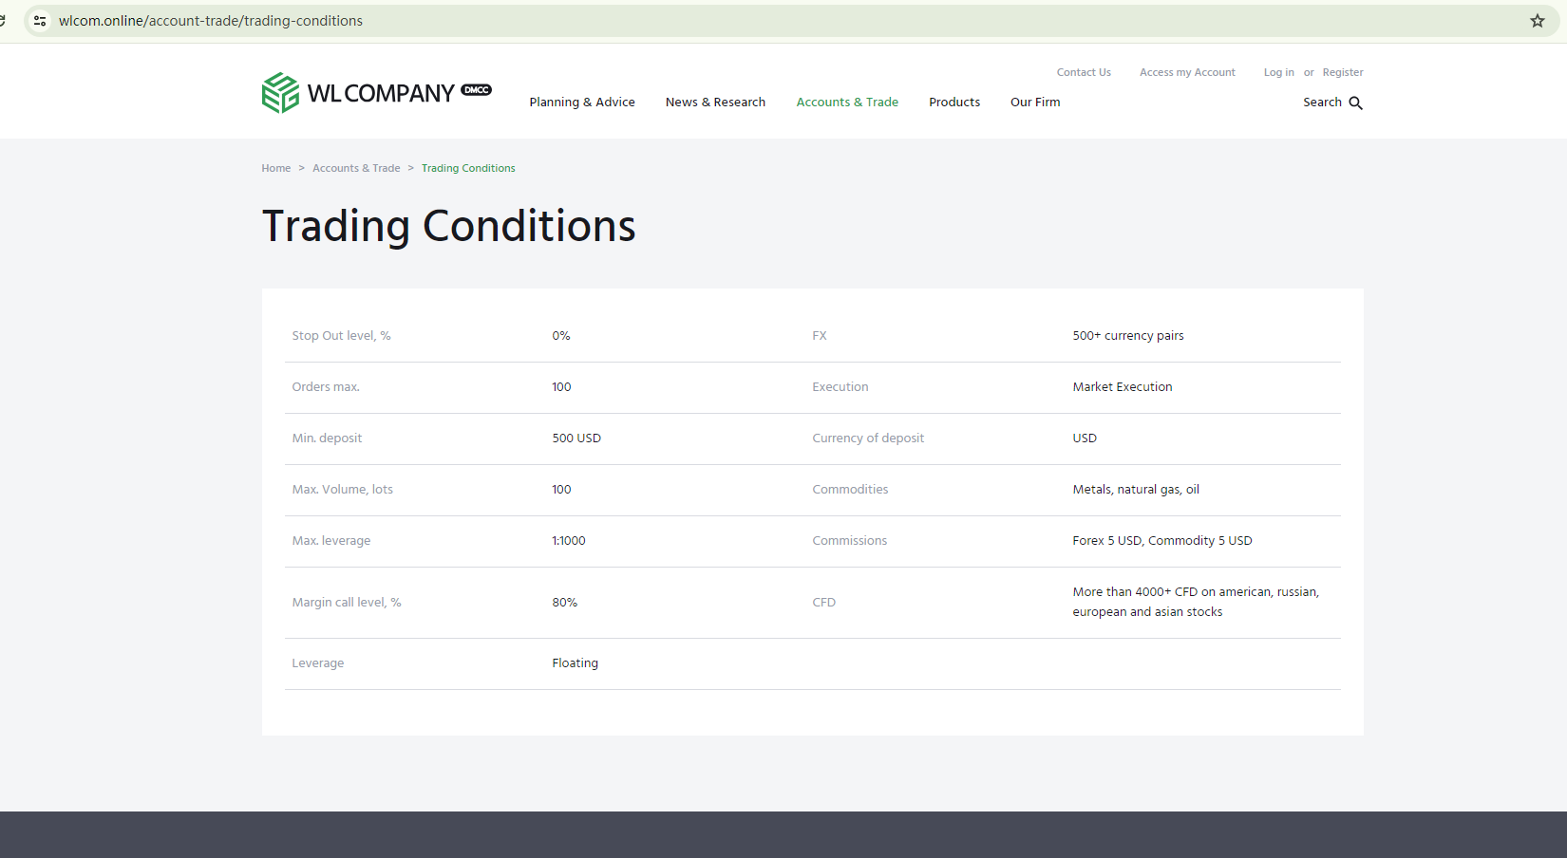1567x858 pixels.
Task: Go to Home via breadcrumb
Action: click(x=276, y=168)
